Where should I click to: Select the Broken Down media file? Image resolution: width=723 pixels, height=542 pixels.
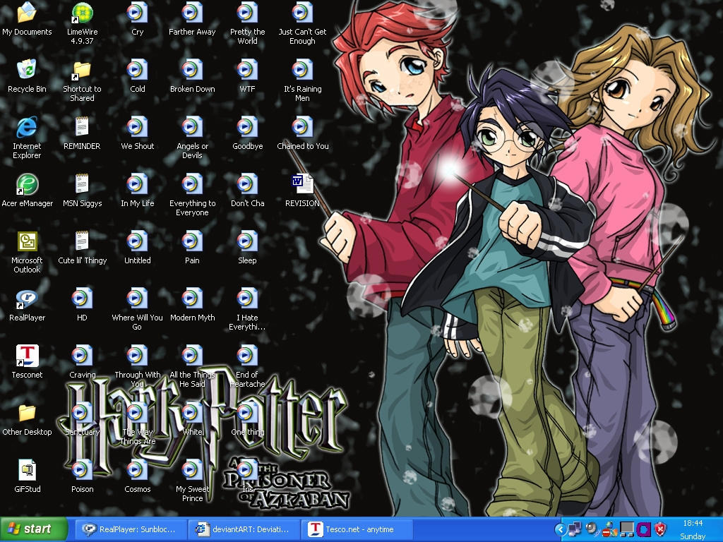(192, 70)
